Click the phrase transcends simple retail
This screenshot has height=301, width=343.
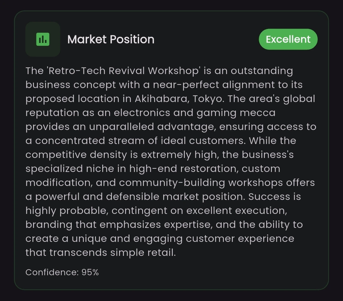[x=112, y=253]
